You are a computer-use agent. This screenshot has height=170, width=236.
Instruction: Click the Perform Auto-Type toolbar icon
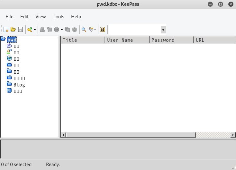[75, 30]
